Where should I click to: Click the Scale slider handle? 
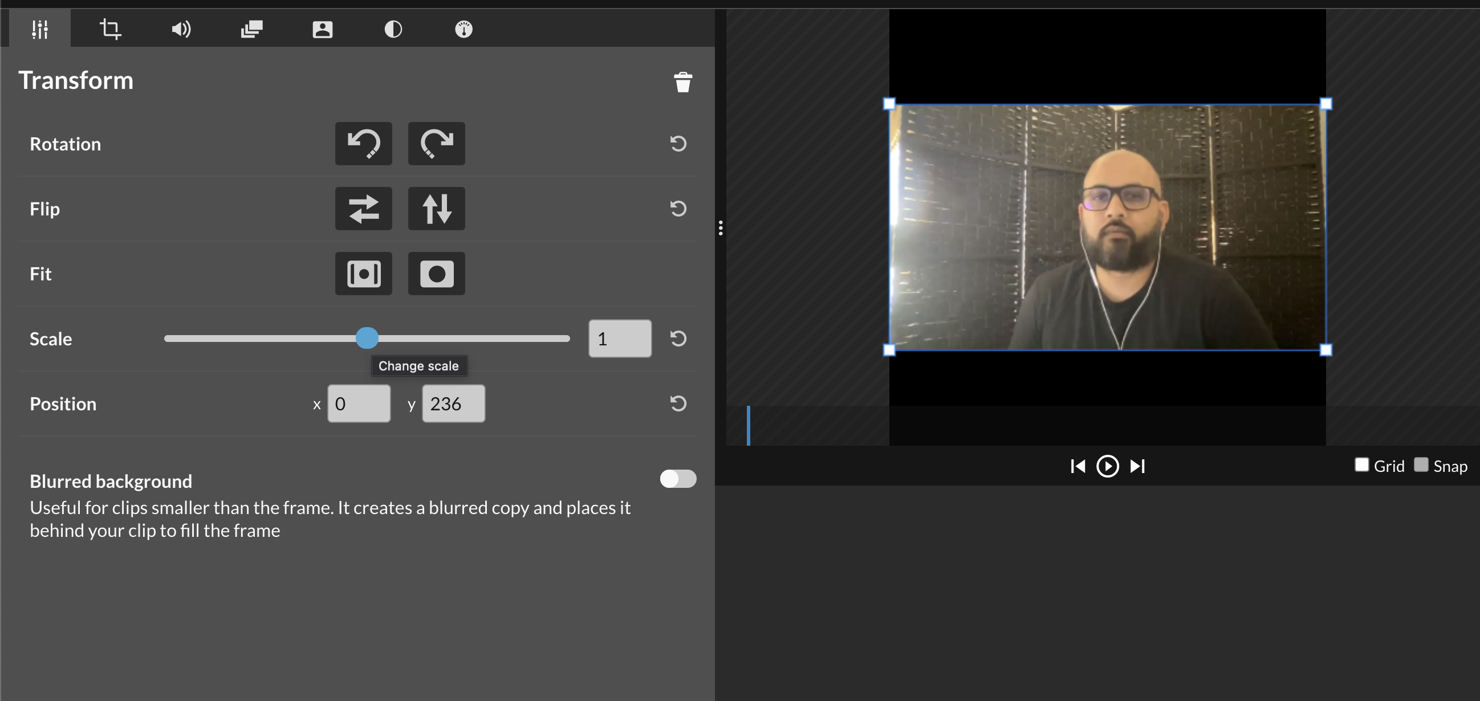(367, 338)
